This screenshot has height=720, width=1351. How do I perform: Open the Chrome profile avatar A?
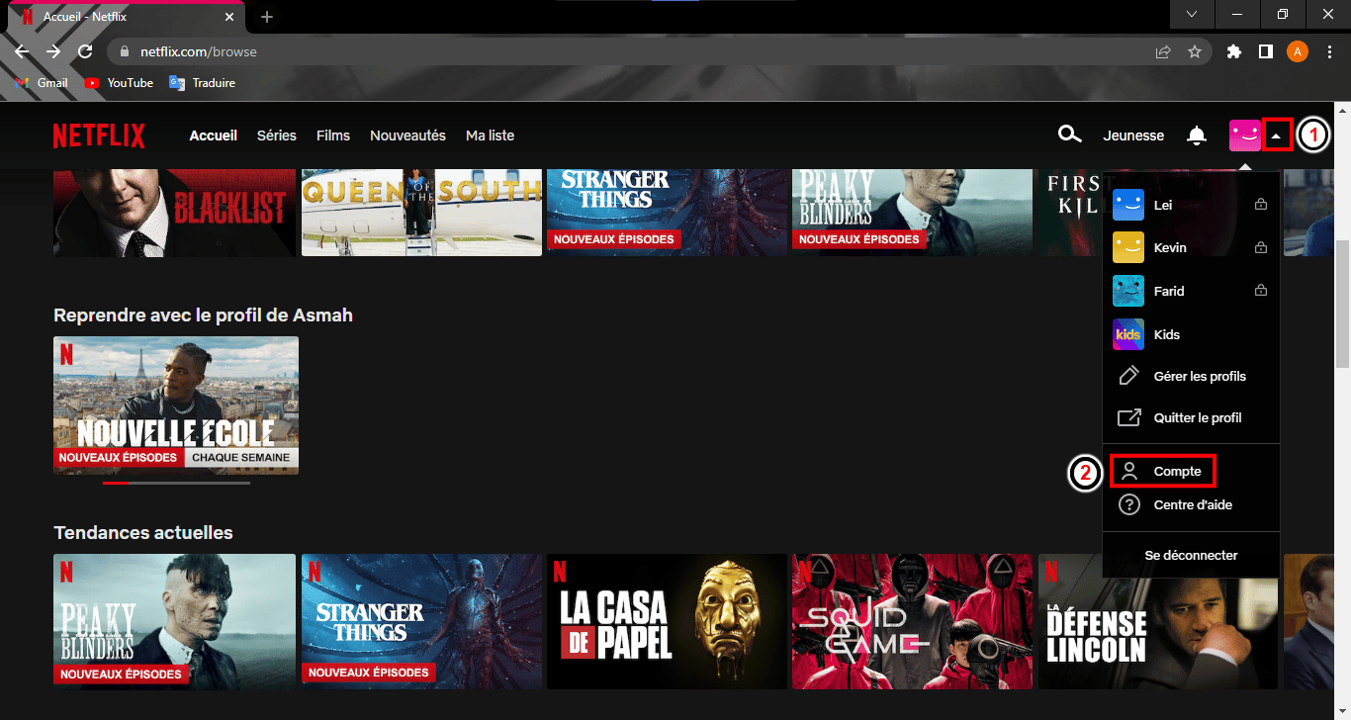point(1298,51)
